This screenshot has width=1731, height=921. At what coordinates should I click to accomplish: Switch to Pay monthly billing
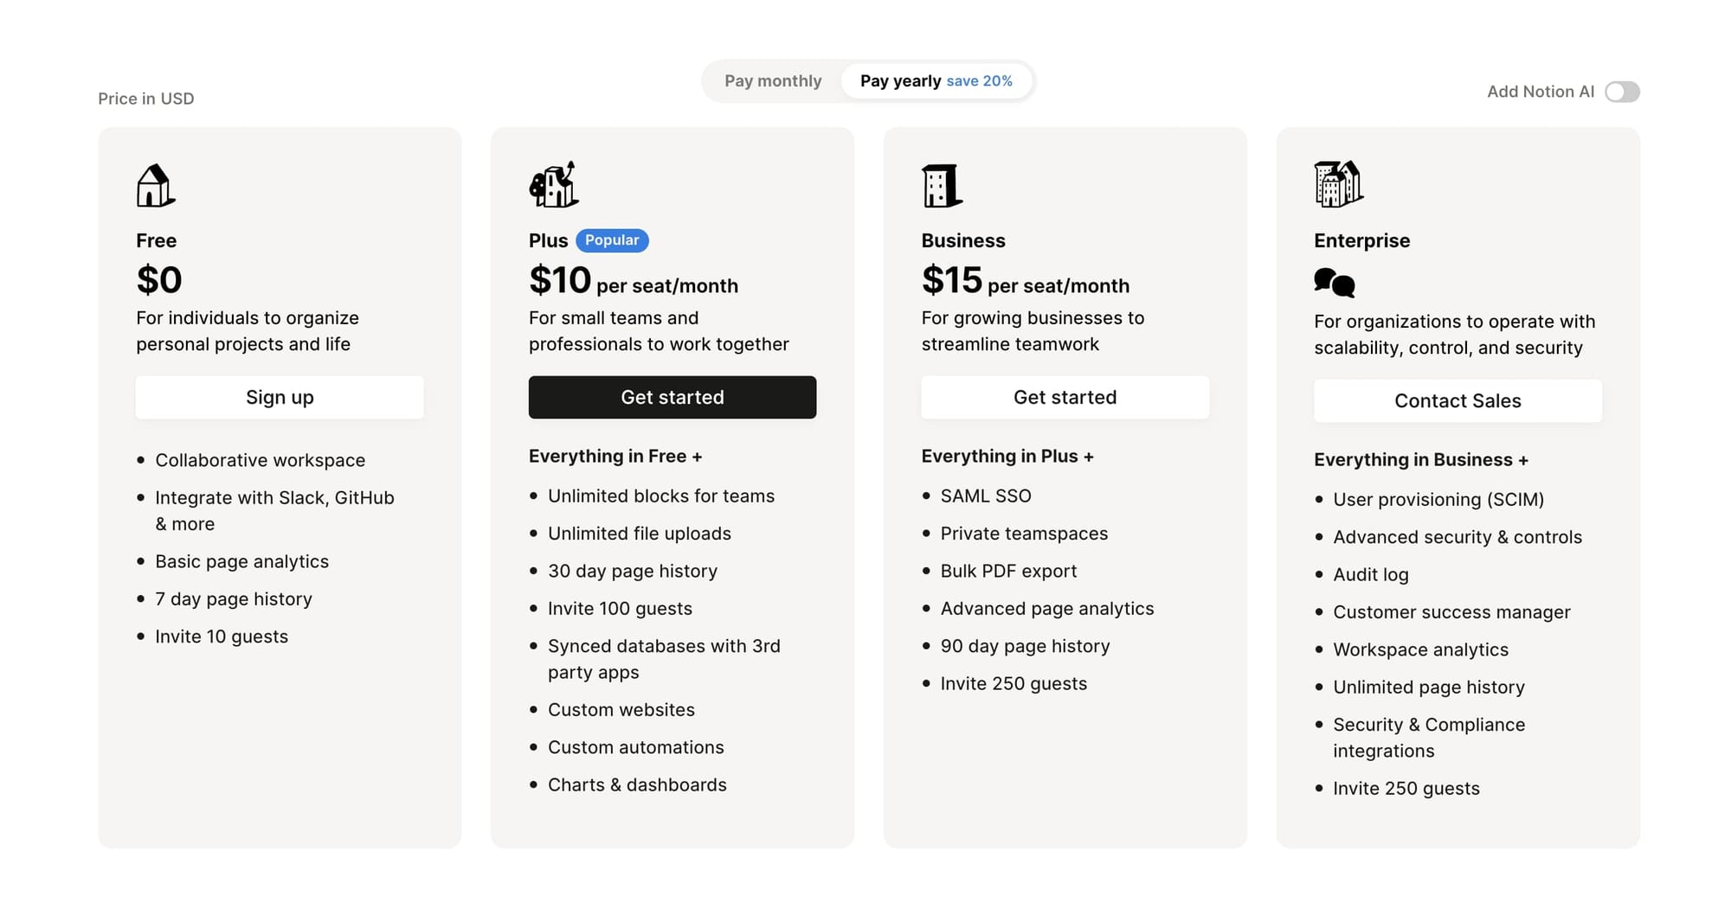click(x=773, y=81)
